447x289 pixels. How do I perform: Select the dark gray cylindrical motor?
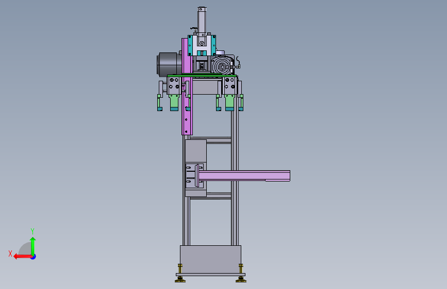(x=169, y=64)
